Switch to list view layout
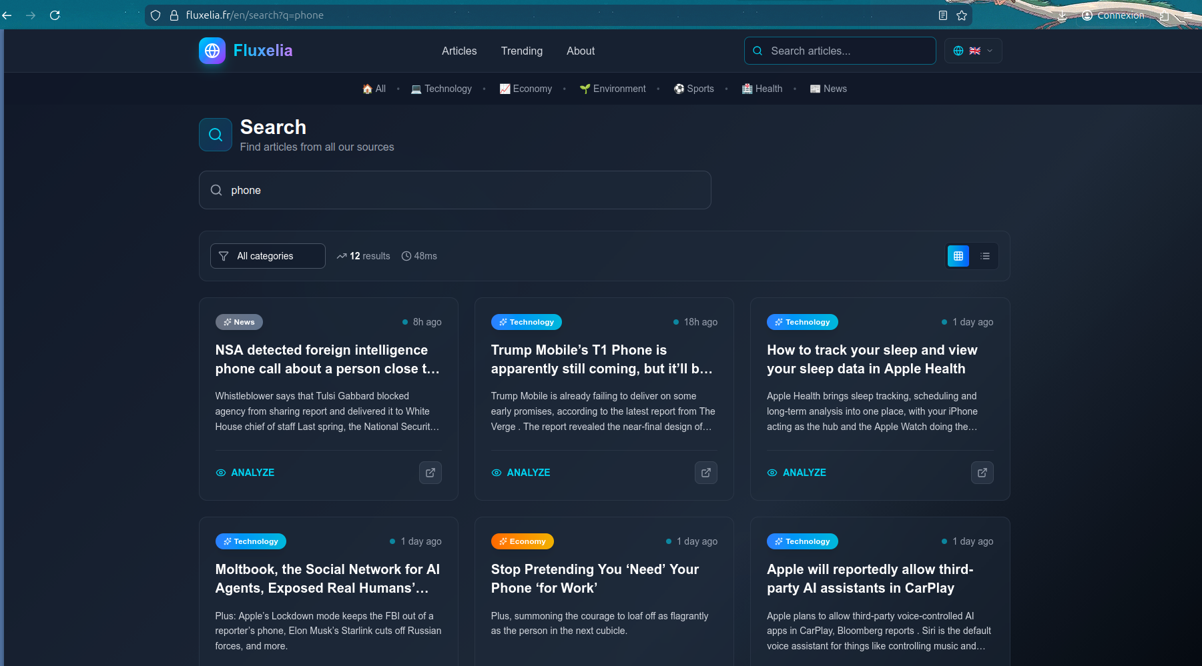The height and width of the screenshot is (666, 1202). (x=985, y=256)
